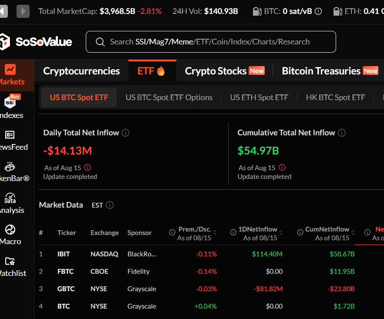Click IBIT 1D net inflow $114.40M
This screenshot has width=384, height=319.
267,254
